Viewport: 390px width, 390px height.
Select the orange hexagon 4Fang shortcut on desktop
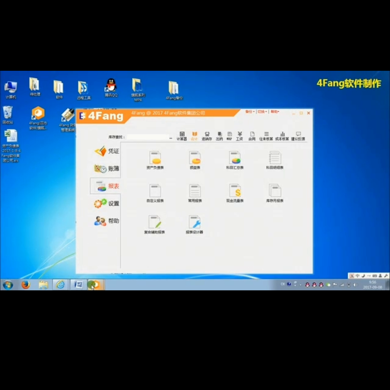(x=38, y=118)
